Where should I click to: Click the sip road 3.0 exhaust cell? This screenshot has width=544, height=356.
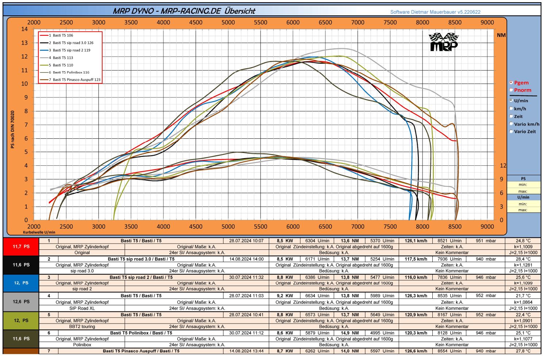click(x=82, y=271)
